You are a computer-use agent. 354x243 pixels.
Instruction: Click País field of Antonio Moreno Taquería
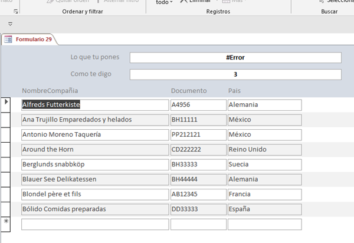(x=264, y=134)
